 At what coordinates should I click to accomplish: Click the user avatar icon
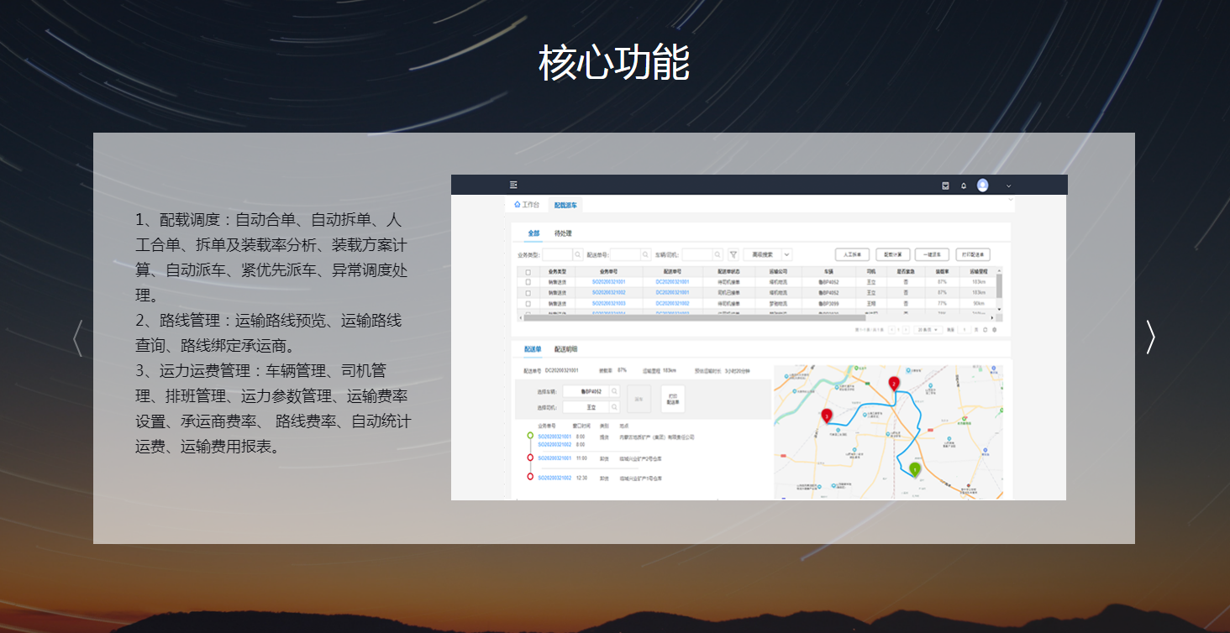click(x=982, y=186)
